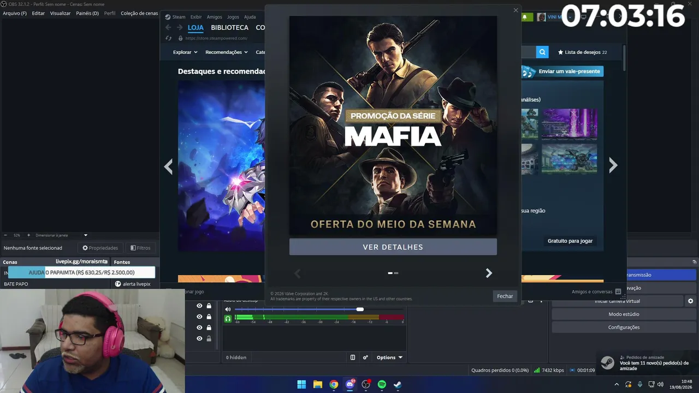Open Steam from taskbar
The width and height of the screenshot is (699, 393).
coord(398,384)
